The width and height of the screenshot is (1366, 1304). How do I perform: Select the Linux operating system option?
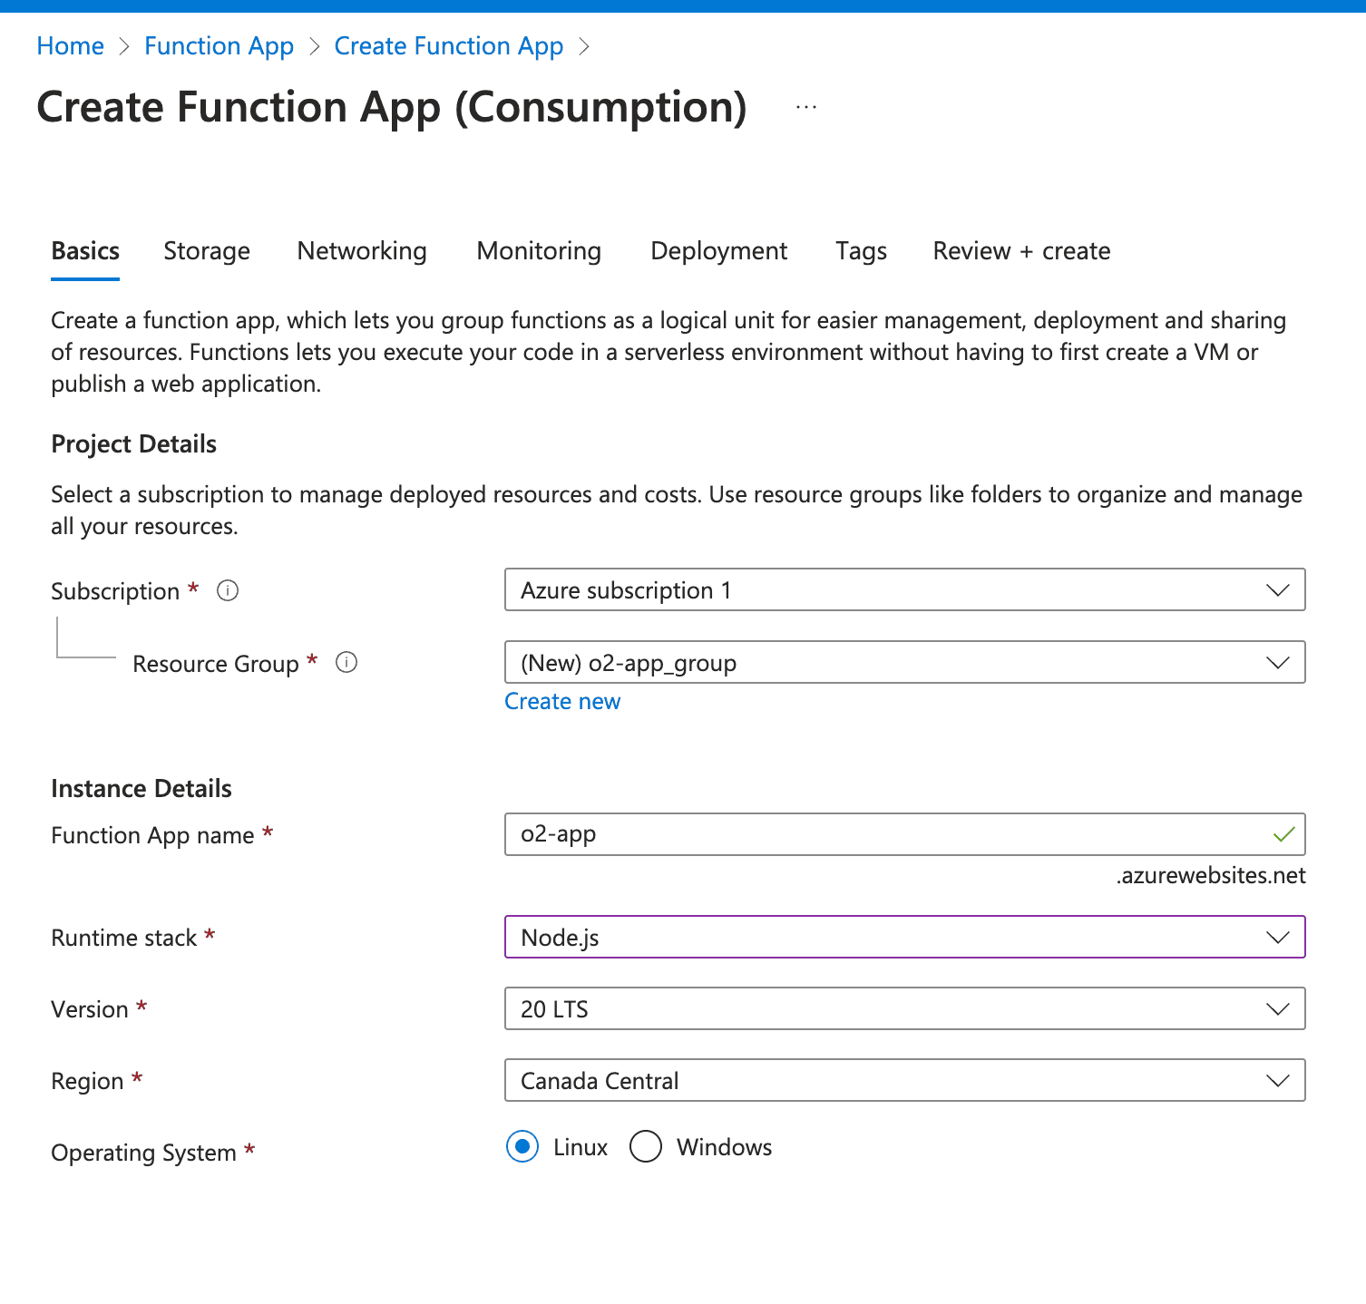pos(522,1147)
